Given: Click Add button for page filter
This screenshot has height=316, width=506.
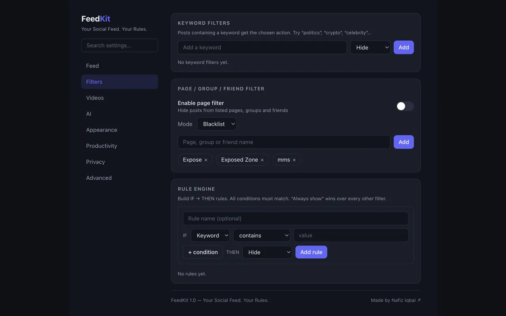Looking at the screenshot, I should click(404, 142).
